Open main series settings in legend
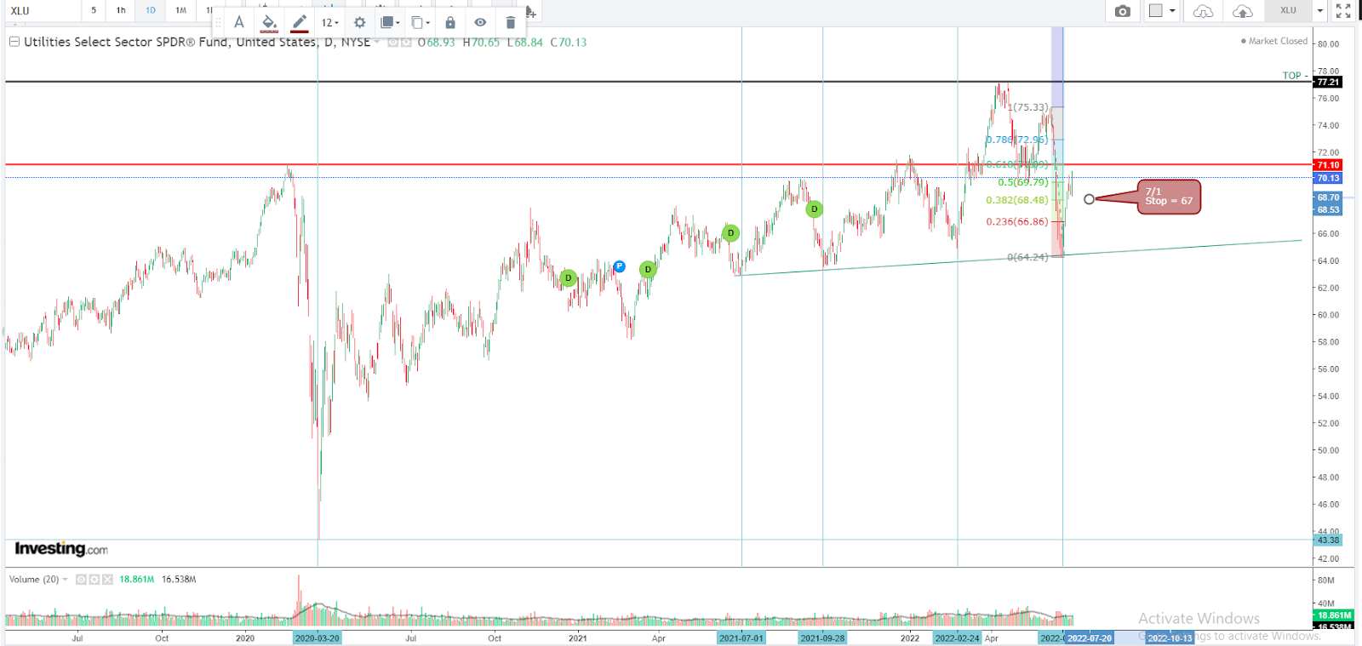 click(x=406, y=43)
